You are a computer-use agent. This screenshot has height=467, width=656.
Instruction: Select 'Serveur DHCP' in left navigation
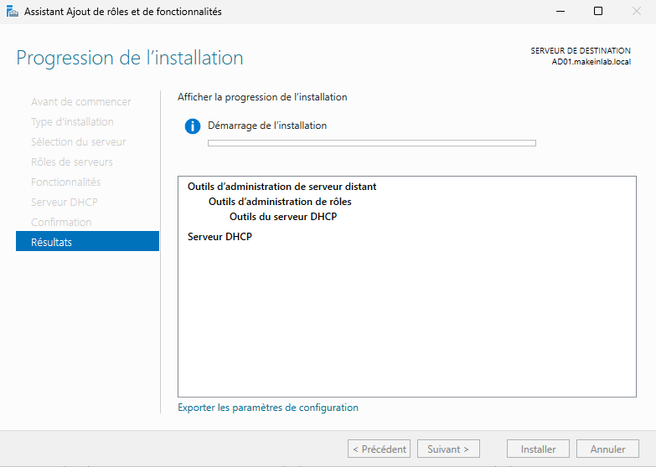click(x=65, y=203)
